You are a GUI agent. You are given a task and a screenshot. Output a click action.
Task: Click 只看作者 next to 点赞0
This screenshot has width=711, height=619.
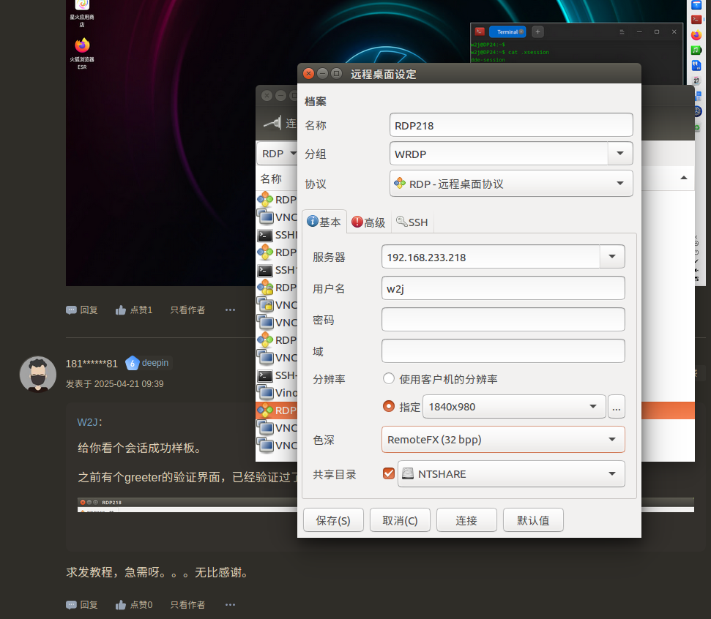pyautogui.click(x=187, y=605)
